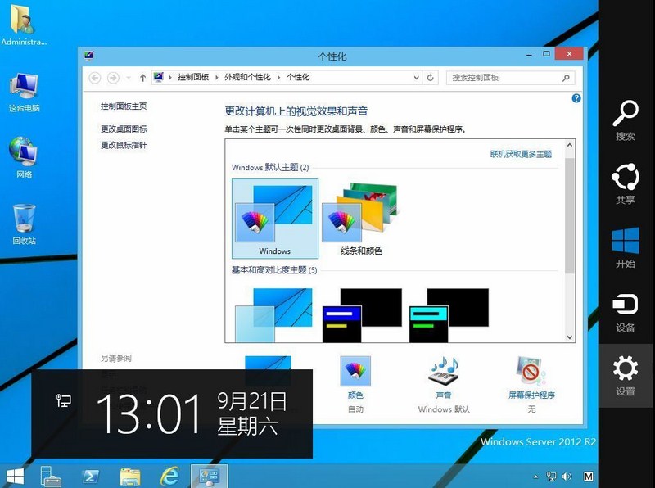Expand the address bar dropdown arrow

pyautogui.click(x=416, y=77)
